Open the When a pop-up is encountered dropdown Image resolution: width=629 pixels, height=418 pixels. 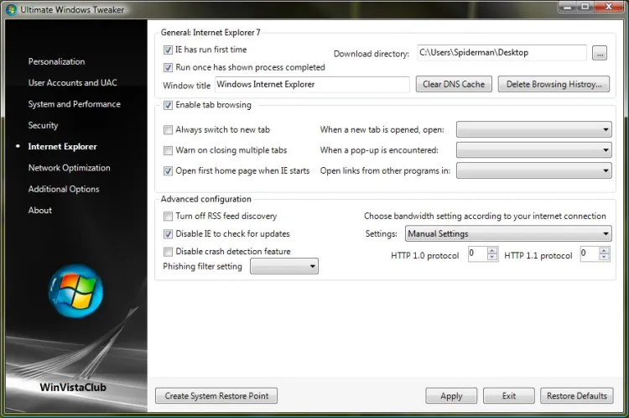534,150
